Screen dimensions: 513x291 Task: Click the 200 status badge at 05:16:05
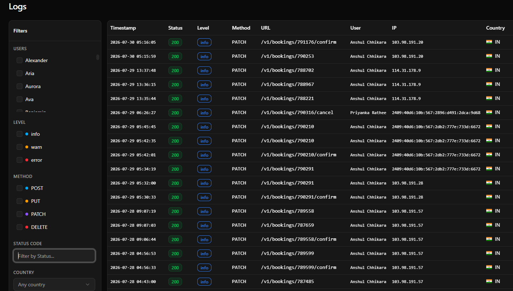tap(175, 42)
